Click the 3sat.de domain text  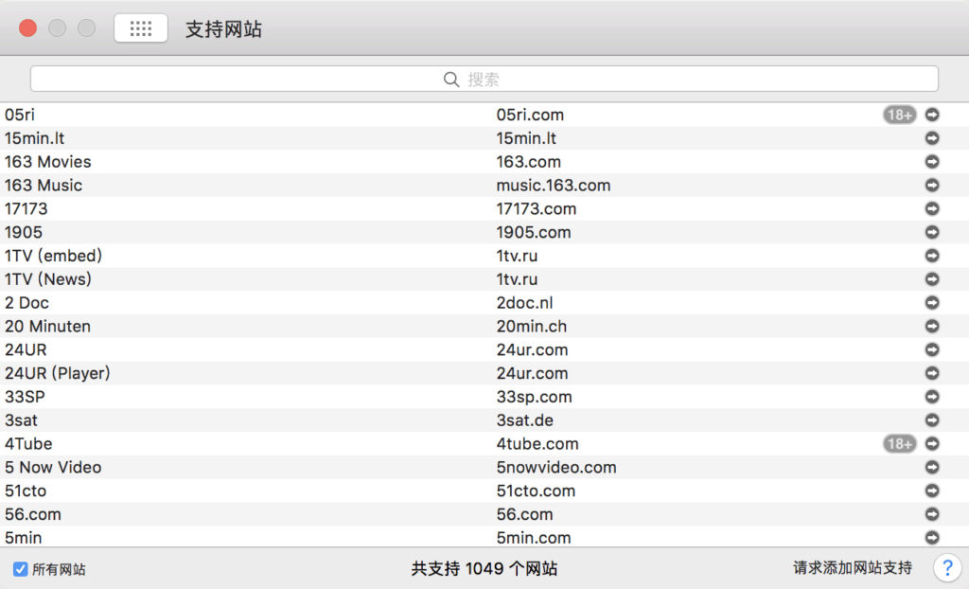(x=524, y=420)
